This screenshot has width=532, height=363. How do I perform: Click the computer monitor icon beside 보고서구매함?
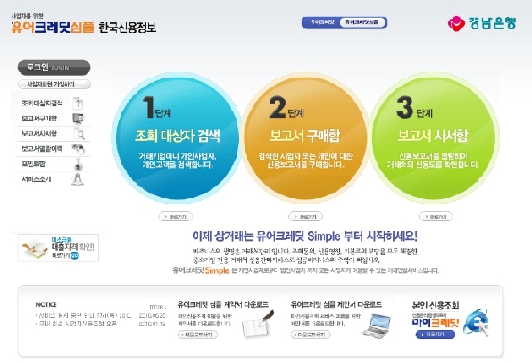click(x=78, y=119)
